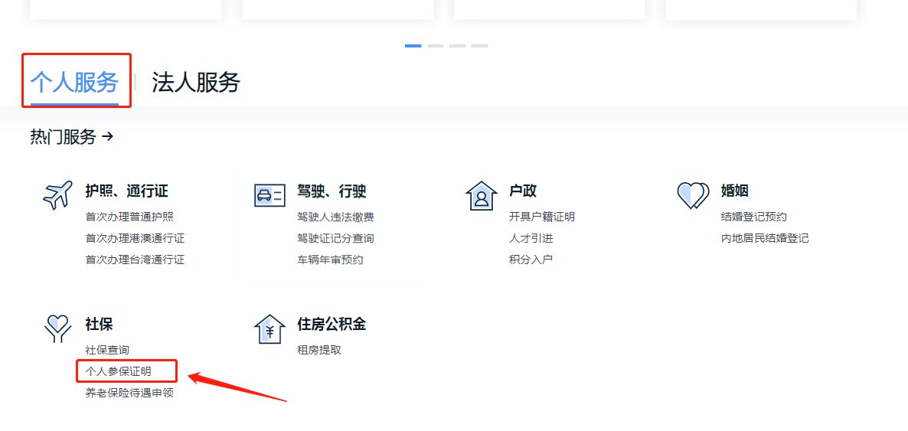The height and width of the screenshot is (431, 908).
Task: Open the 婚姻 category heading
Action: pyautogui.click(x=735, y=191)
